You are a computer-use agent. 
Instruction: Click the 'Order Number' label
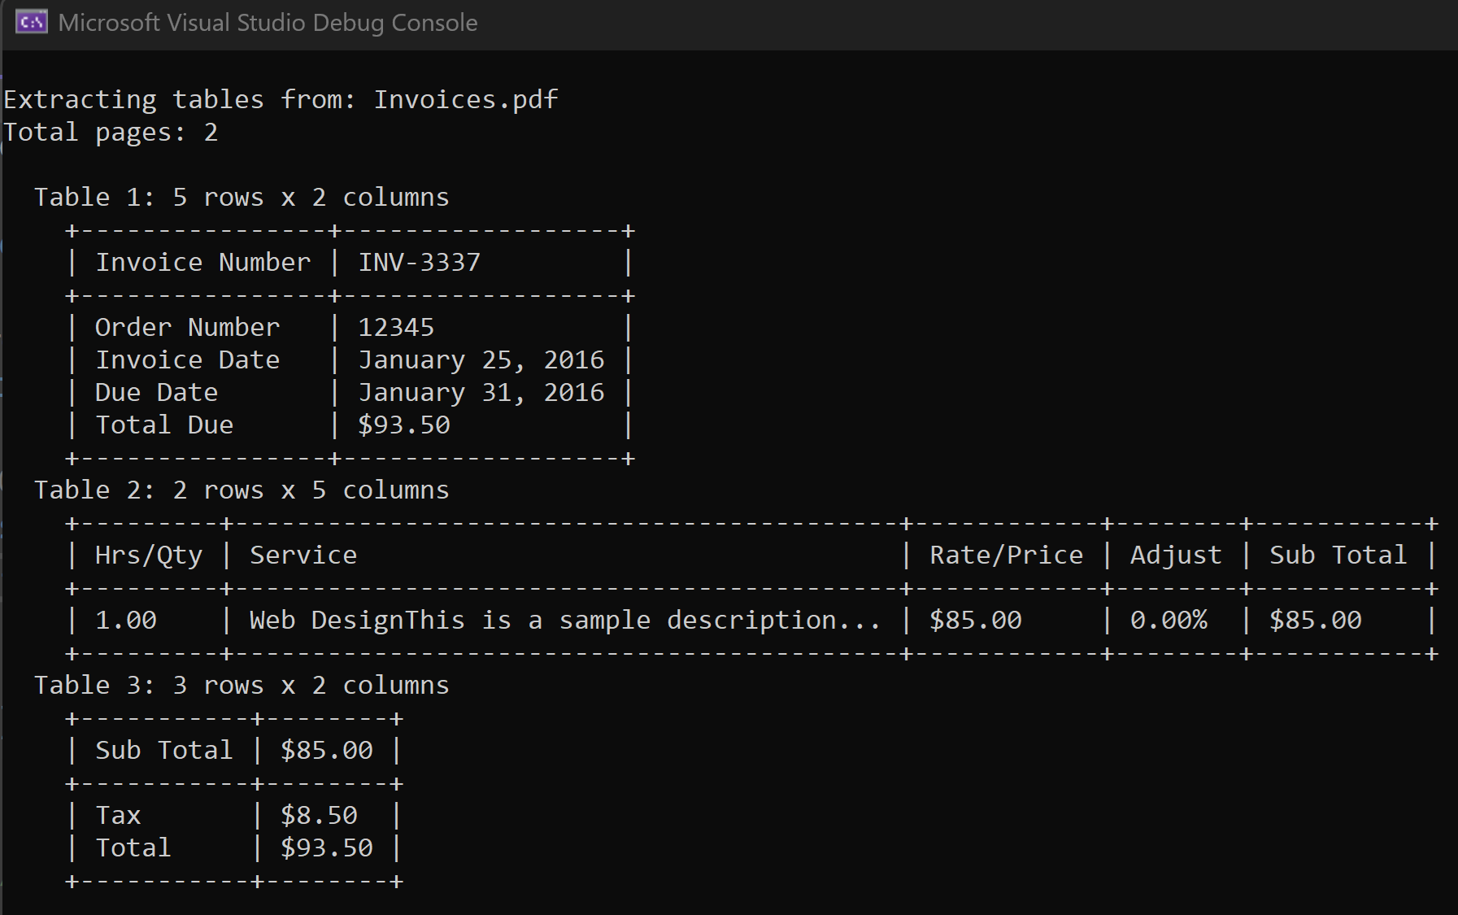[x=187, y=327]
